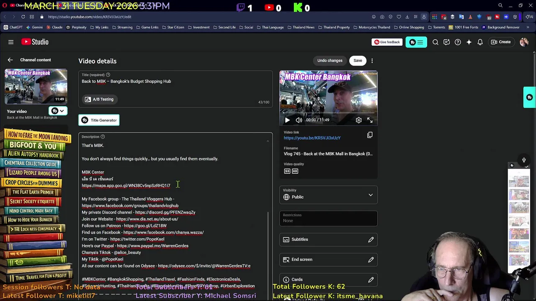This screenshot has width=536, height=301.
Task: Reload the browser page
Action: pyautogui.click(x=23, y=17)
